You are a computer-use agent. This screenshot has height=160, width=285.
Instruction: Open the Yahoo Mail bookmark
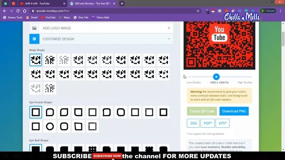(101, 17)
